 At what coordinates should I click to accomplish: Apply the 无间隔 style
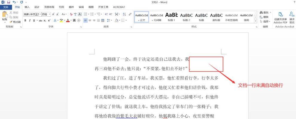click(x=156, y=17)
